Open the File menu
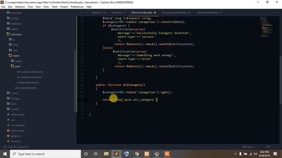 pos(3,7)
